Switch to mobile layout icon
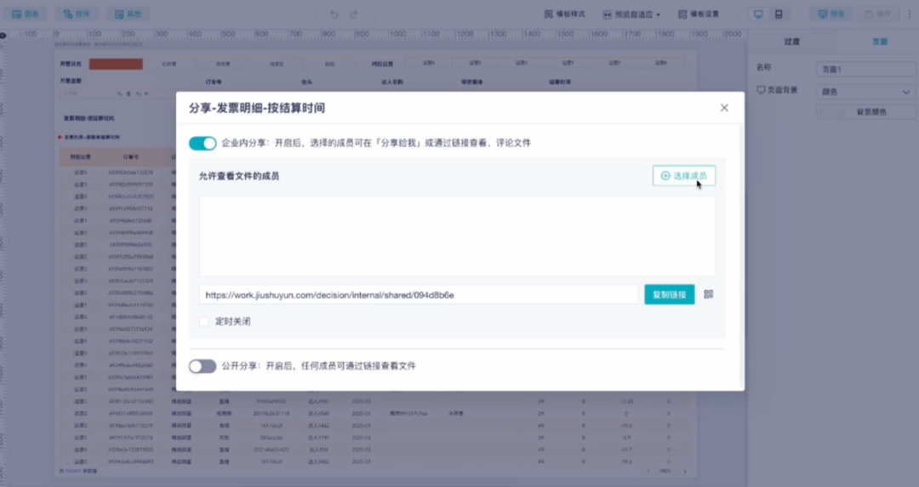 [x=779, y=14]
